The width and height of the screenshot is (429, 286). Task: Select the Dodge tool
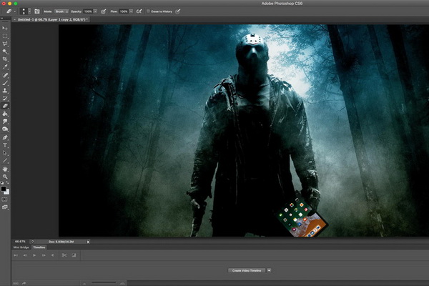point(5,129)
